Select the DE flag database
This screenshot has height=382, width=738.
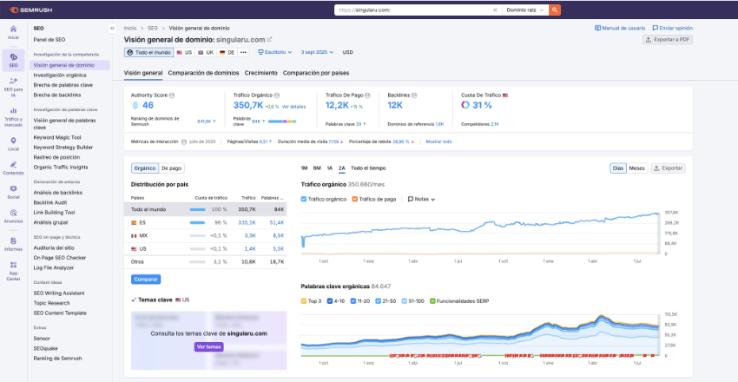pyautogui.click(x=227, y=52)
